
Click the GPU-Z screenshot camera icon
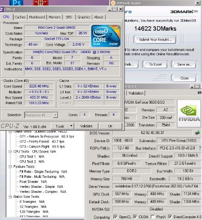[x=200, y=93]
